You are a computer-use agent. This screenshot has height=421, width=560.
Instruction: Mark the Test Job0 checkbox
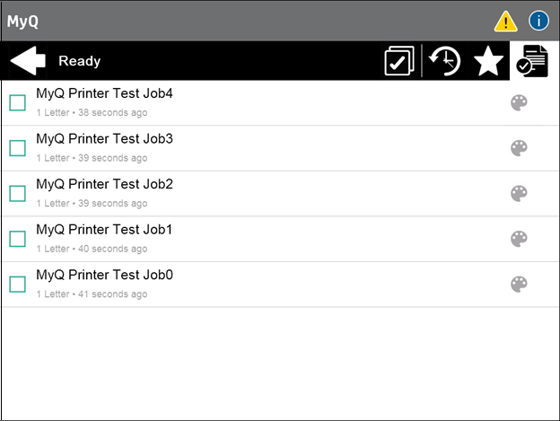(x=17, y=284)
